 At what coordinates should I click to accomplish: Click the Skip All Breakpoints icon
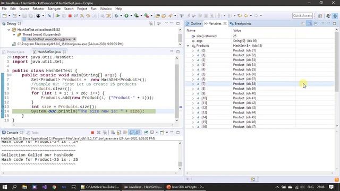pos(49,15)
